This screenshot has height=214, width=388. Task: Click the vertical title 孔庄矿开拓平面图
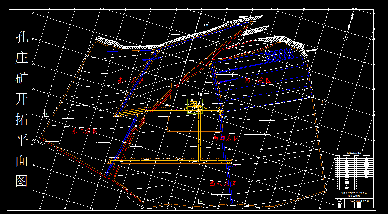click(x=21, y=109)
